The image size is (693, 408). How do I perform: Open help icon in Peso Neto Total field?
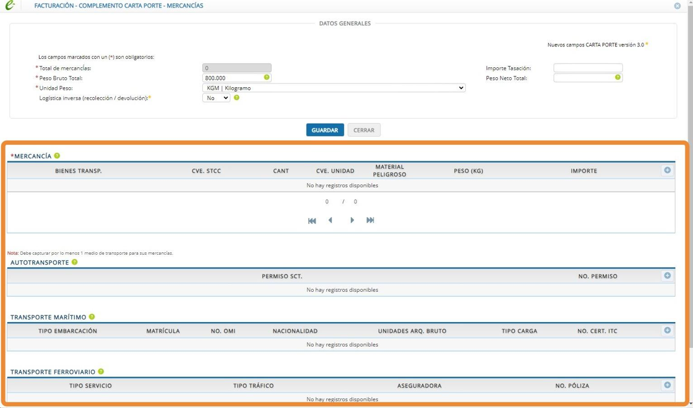click(618, 77)
